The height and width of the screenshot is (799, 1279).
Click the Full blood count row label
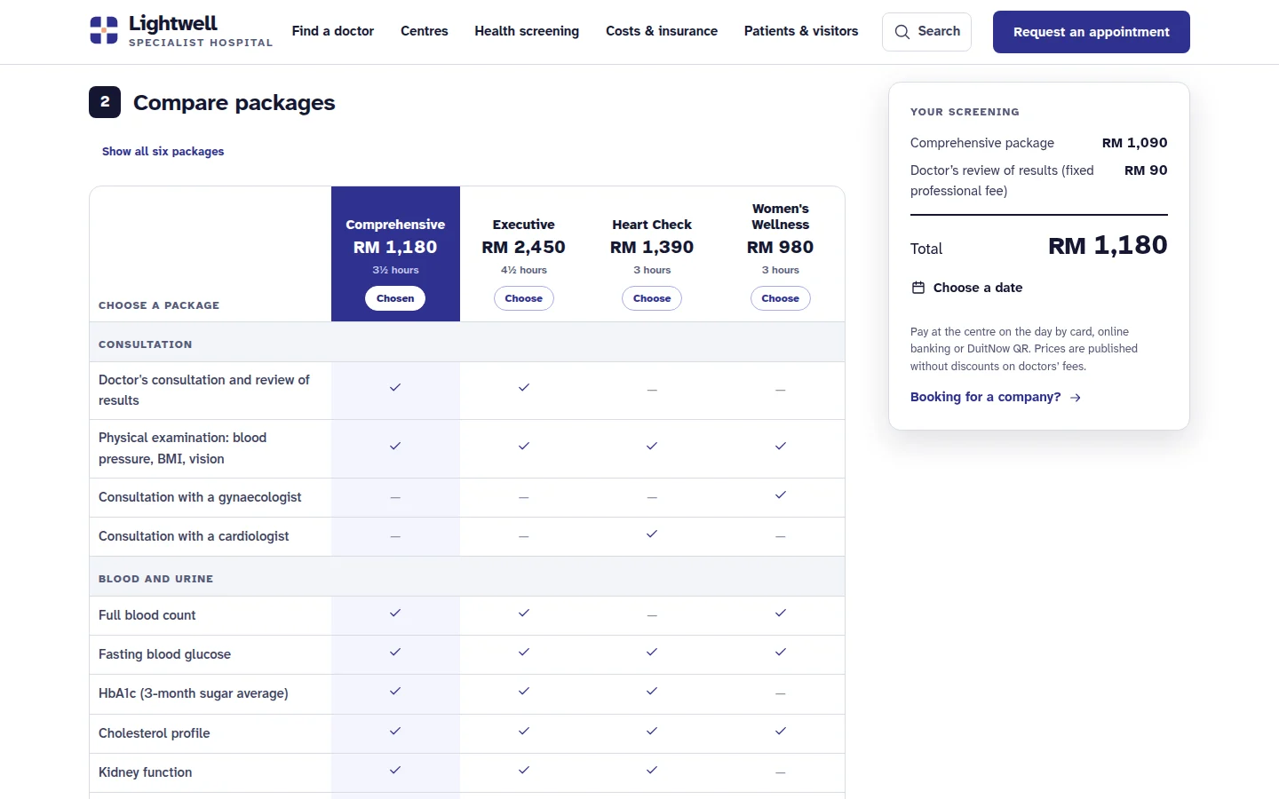pyautogui.click(x=147, y=615)
